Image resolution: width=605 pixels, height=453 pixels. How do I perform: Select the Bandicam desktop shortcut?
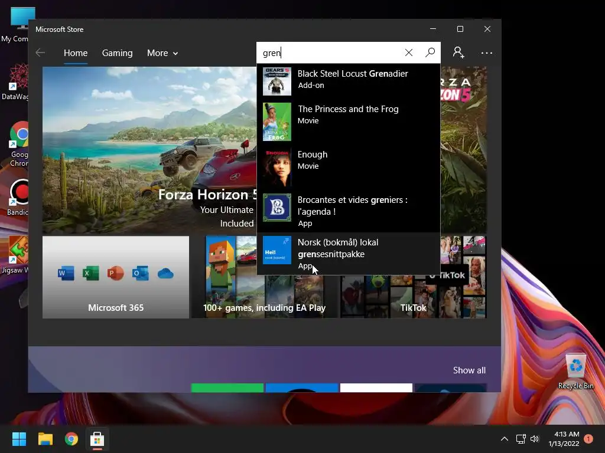pyautogui.click(x=18, y=198)
